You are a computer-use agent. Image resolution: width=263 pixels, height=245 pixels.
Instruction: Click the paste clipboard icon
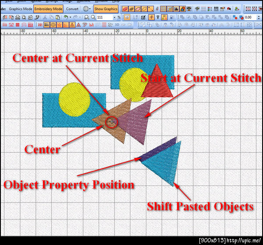coord(58,17)
